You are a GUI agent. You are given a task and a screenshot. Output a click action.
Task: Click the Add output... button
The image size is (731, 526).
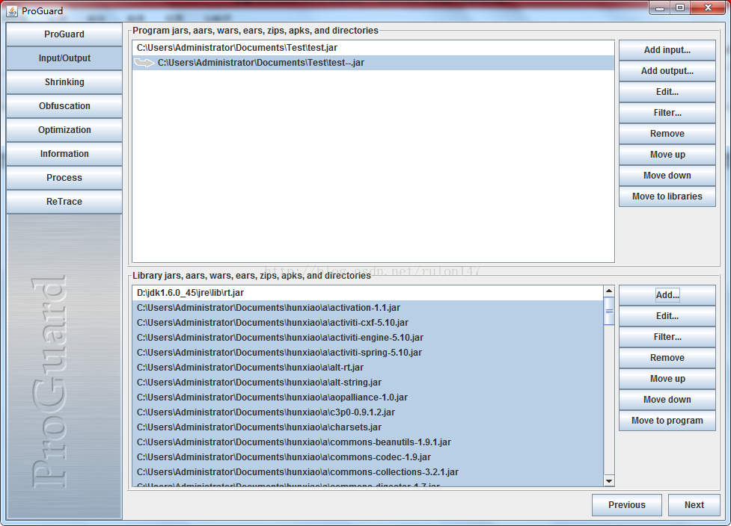[x=667, y=71]
